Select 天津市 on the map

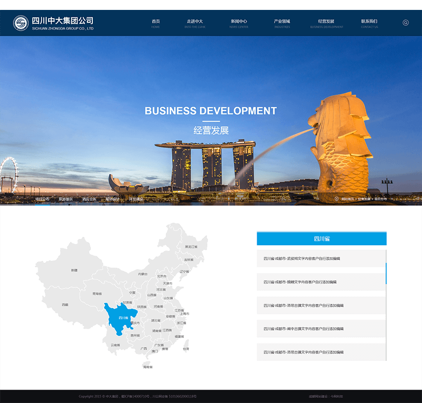point(168,284)
